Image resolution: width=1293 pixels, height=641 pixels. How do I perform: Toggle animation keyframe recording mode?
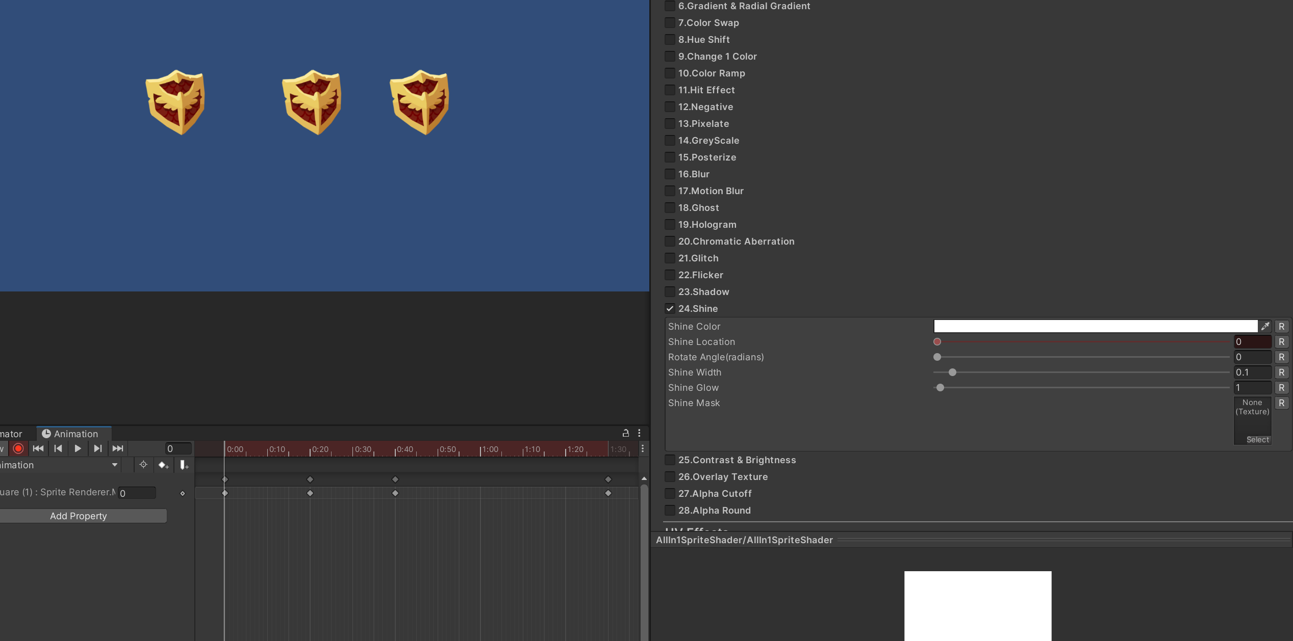click(18, 448)
